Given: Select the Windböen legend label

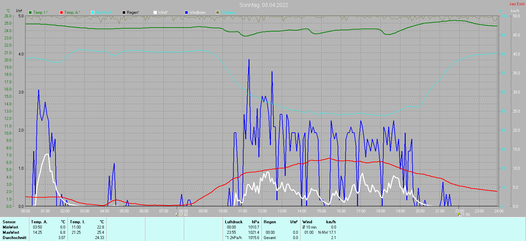Looking at the screenshot, I should [x=198, y=12].
